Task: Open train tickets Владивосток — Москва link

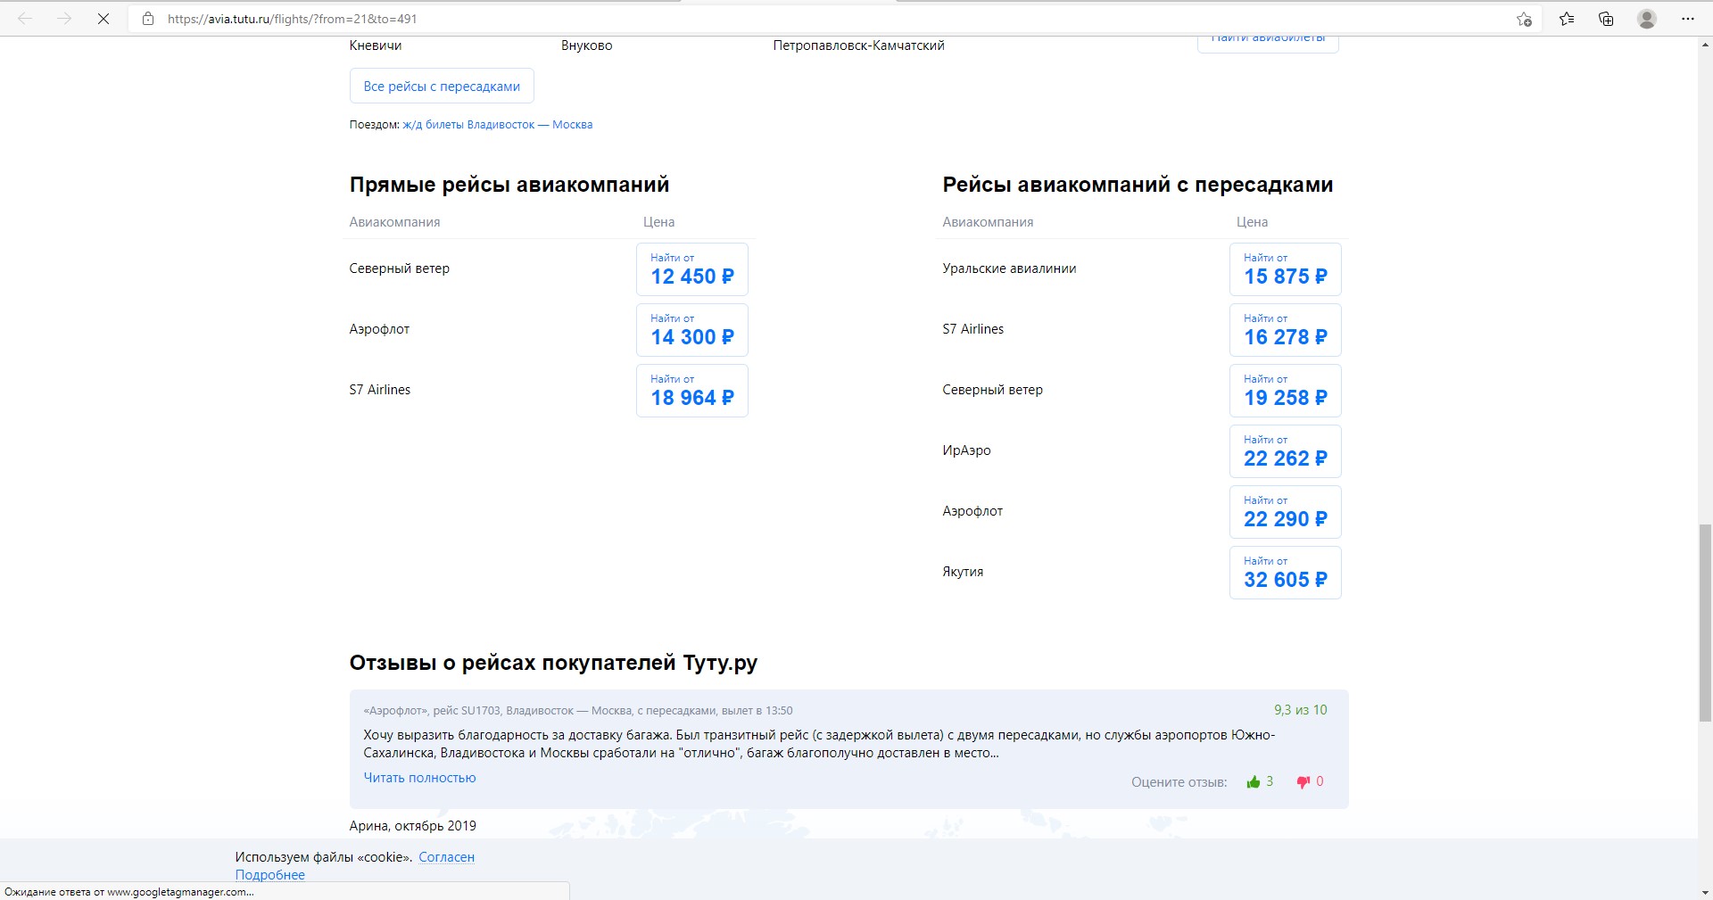Action: (x=498, y=125)
